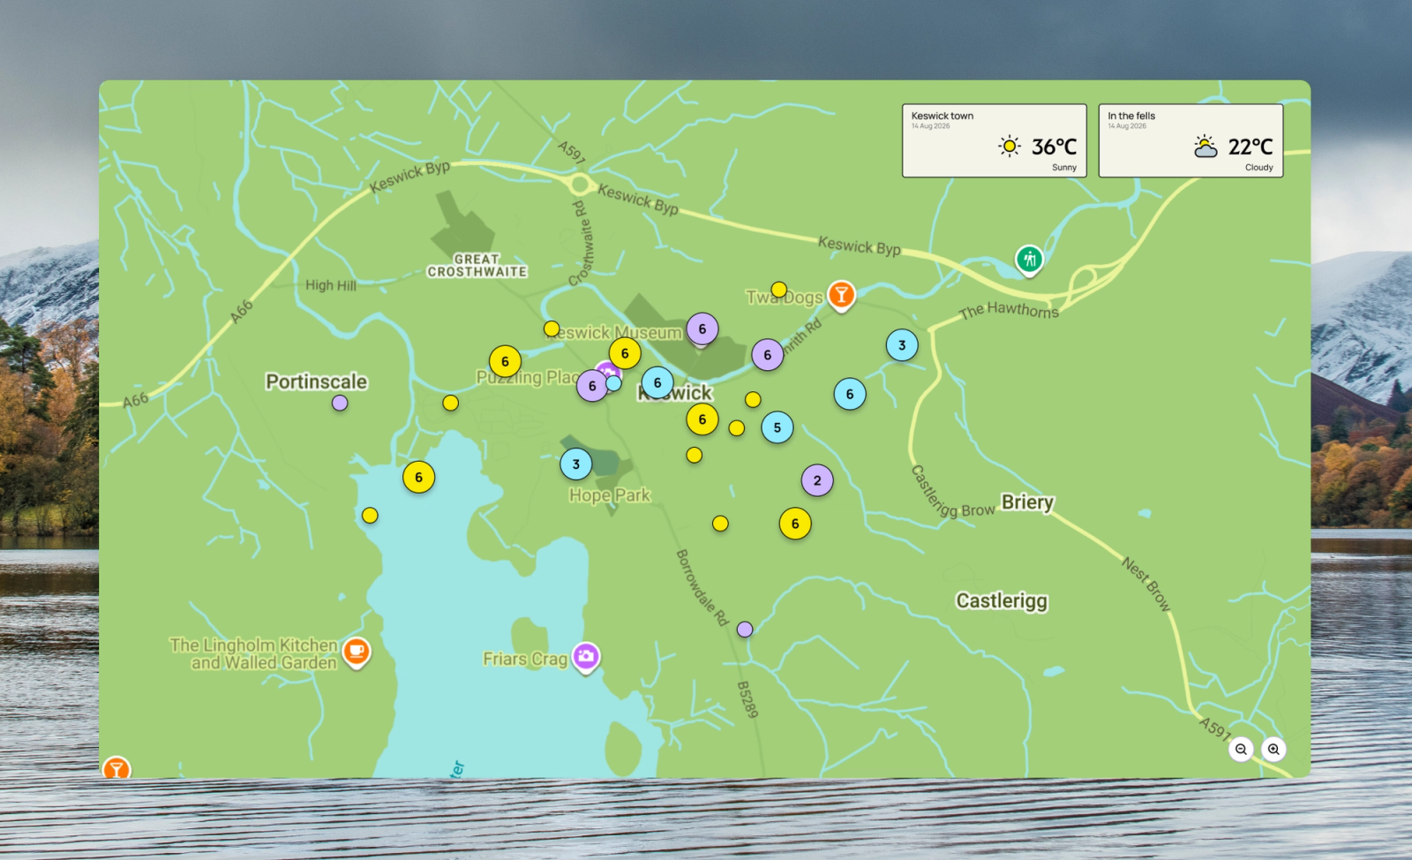This screenshot has height=860, width=1412.
Task: Click the Portinscale place label
Action: point(316,381)
